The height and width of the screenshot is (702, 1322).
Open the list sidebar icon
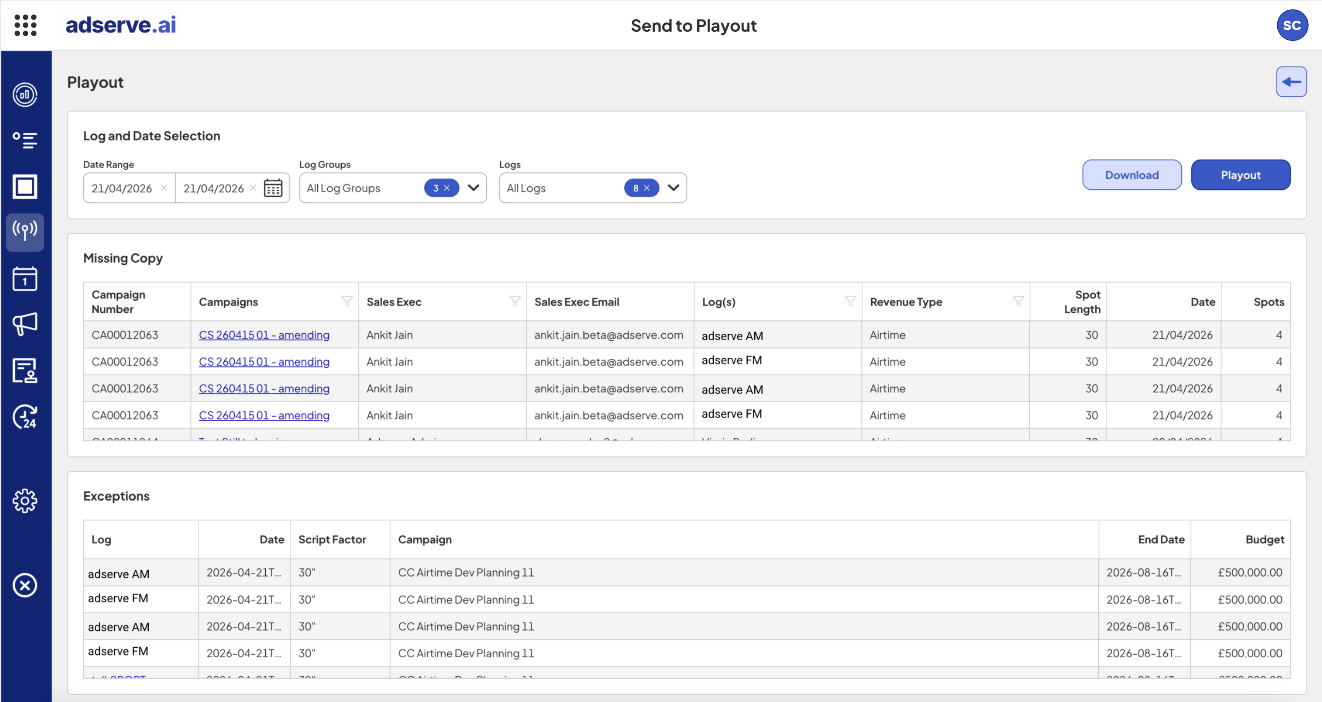tap(24, 140)
